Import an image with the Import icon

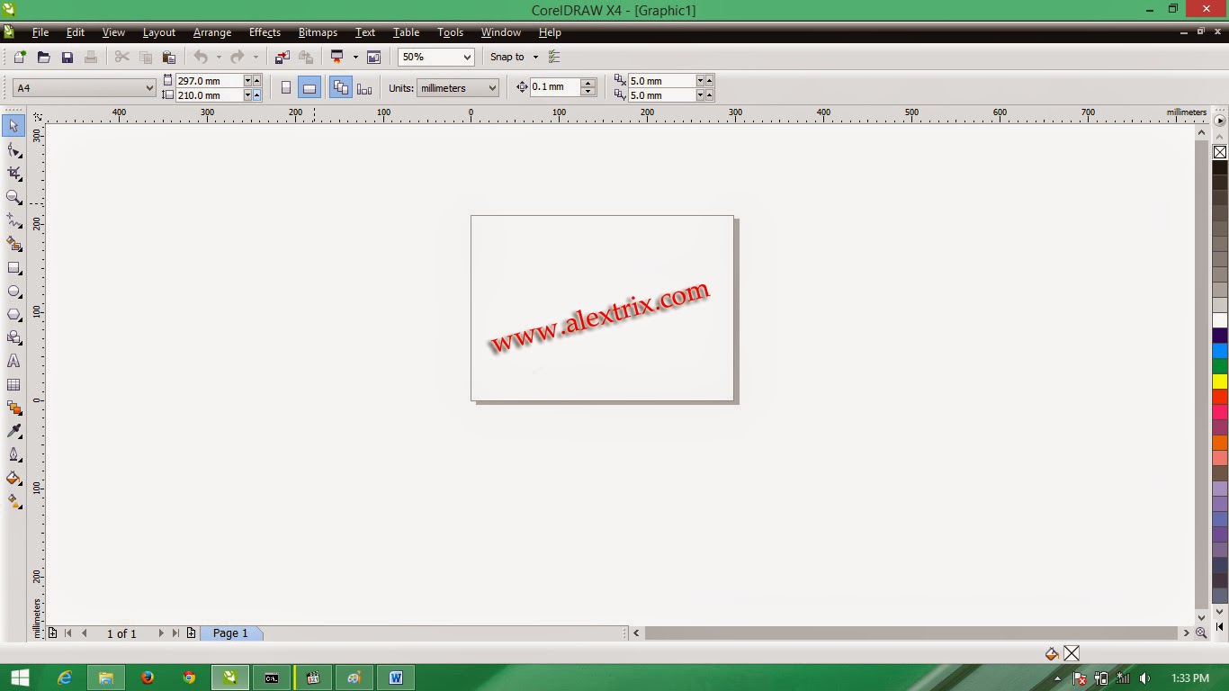(282, 57)
